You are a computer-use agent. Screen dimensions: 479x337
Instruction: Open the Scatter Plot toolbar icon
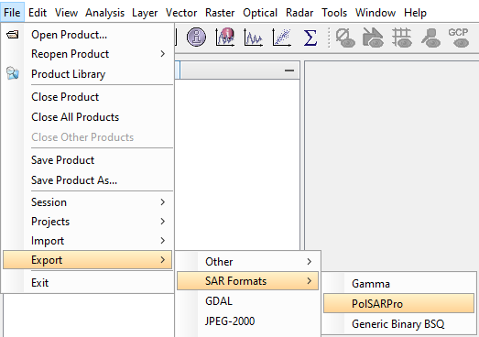click(281, 38)
